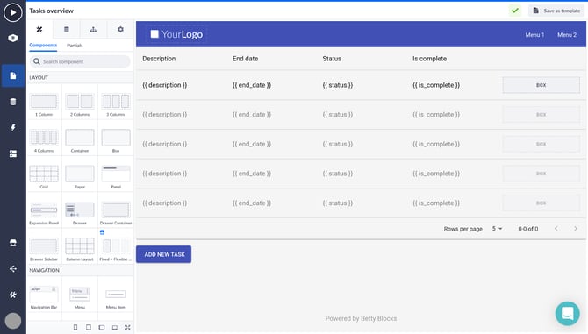Open the chat support widget
The image size is (588, 334).
click(x=567, y=314)
